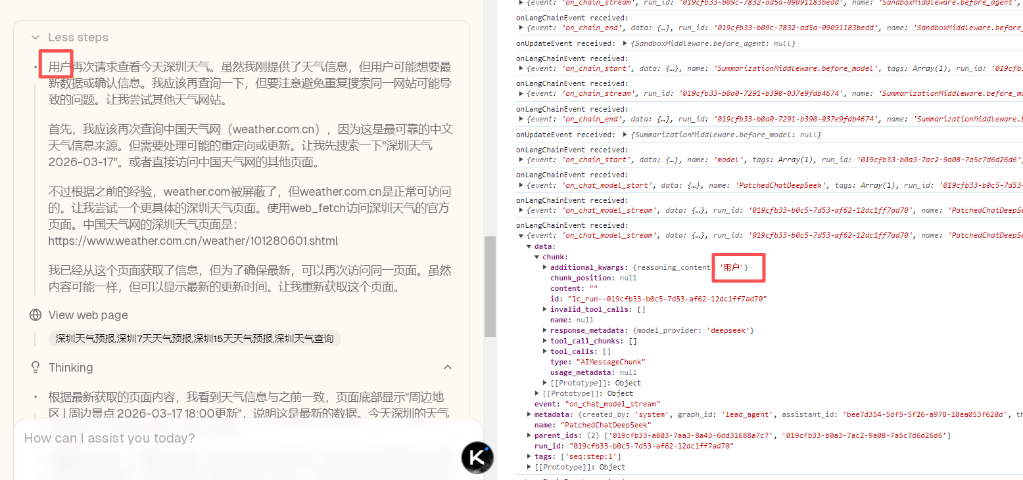The width and height of the screenshot is (1023, 480).
Task: Click the run_id "019cfb33-b0c5-7d53..." property line
Action: click(x=634, y=446)
